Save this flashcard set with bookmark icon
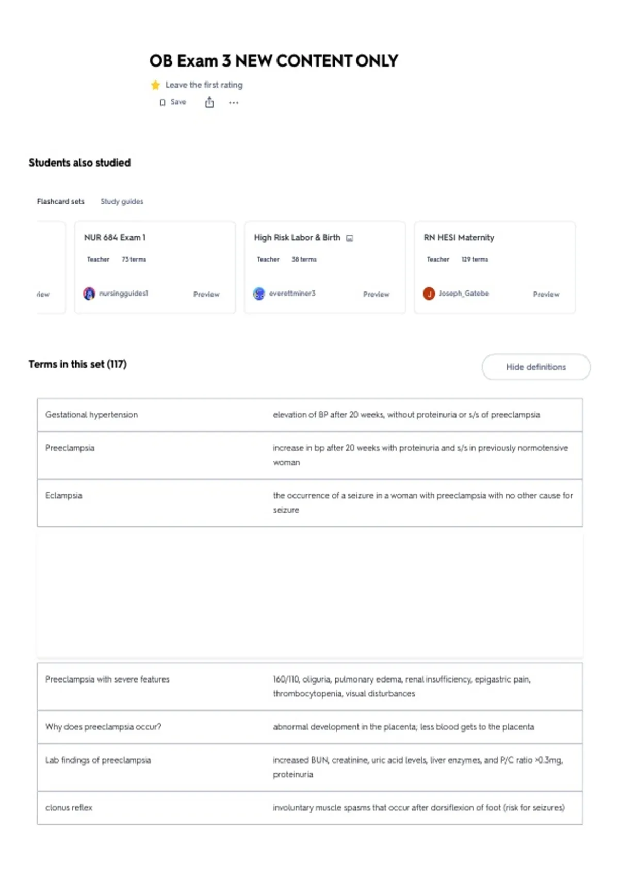Image resolution: width=619 pixels, height=877 pixels. [x=172, y=102]
